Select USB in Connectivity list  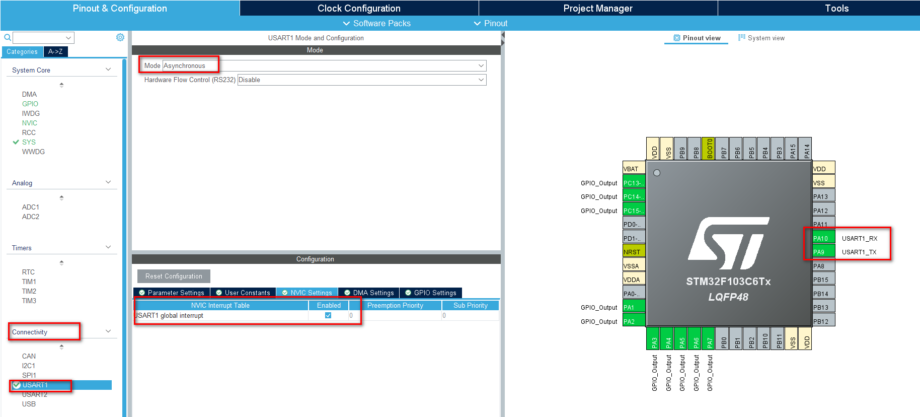[x=29, y=404]
